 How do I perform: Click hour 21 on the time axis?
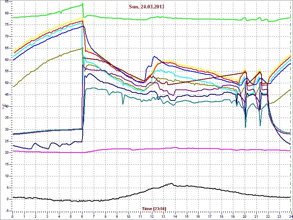[x=256, y=216]
